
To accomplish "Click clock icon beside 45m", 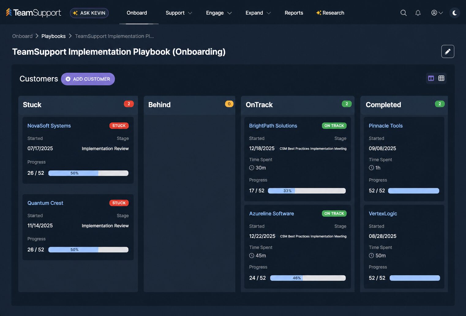I will [x=252, y=255].
